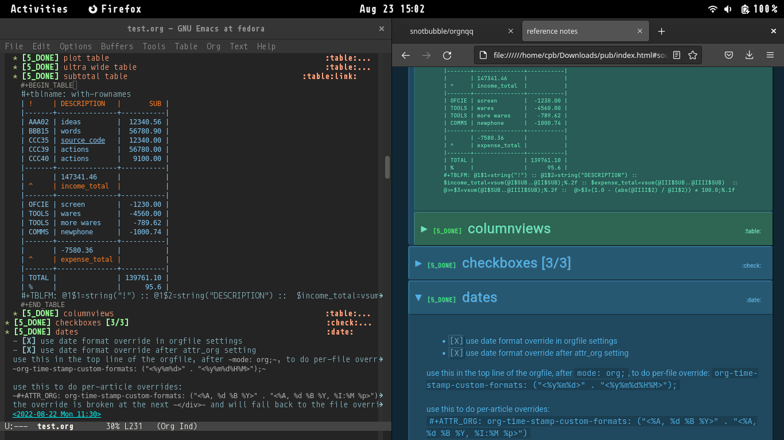Open Emacs File menu
Viewport: 784px width, 440px height.
(14, 46)
